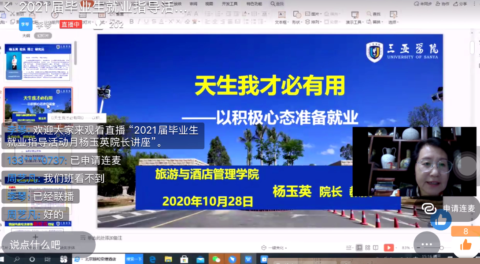Open 李琴's avatar profile

[26, 25]
